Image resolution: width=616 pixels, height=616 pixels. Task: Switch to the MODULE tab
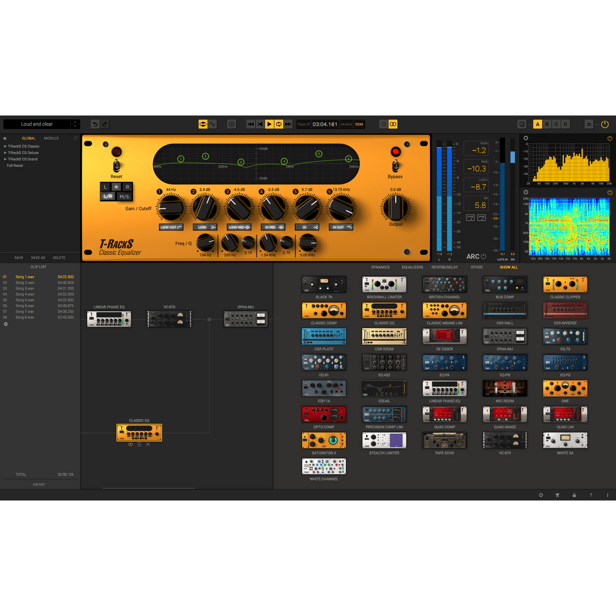click(x=51, y=138)
